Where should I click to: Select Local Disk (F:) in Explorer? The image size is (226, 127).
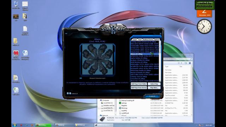[x=108, y=108]
